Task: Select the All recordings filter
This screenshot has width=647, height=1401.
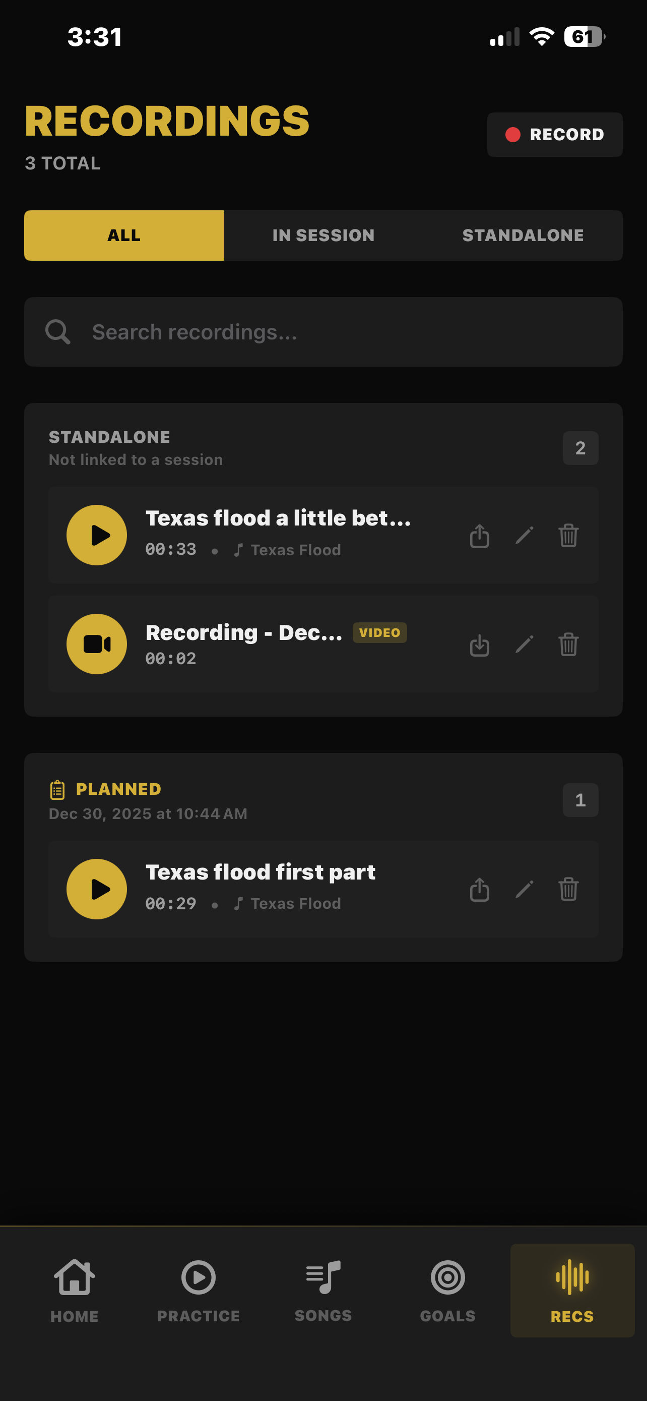Action: click(124, 236)
